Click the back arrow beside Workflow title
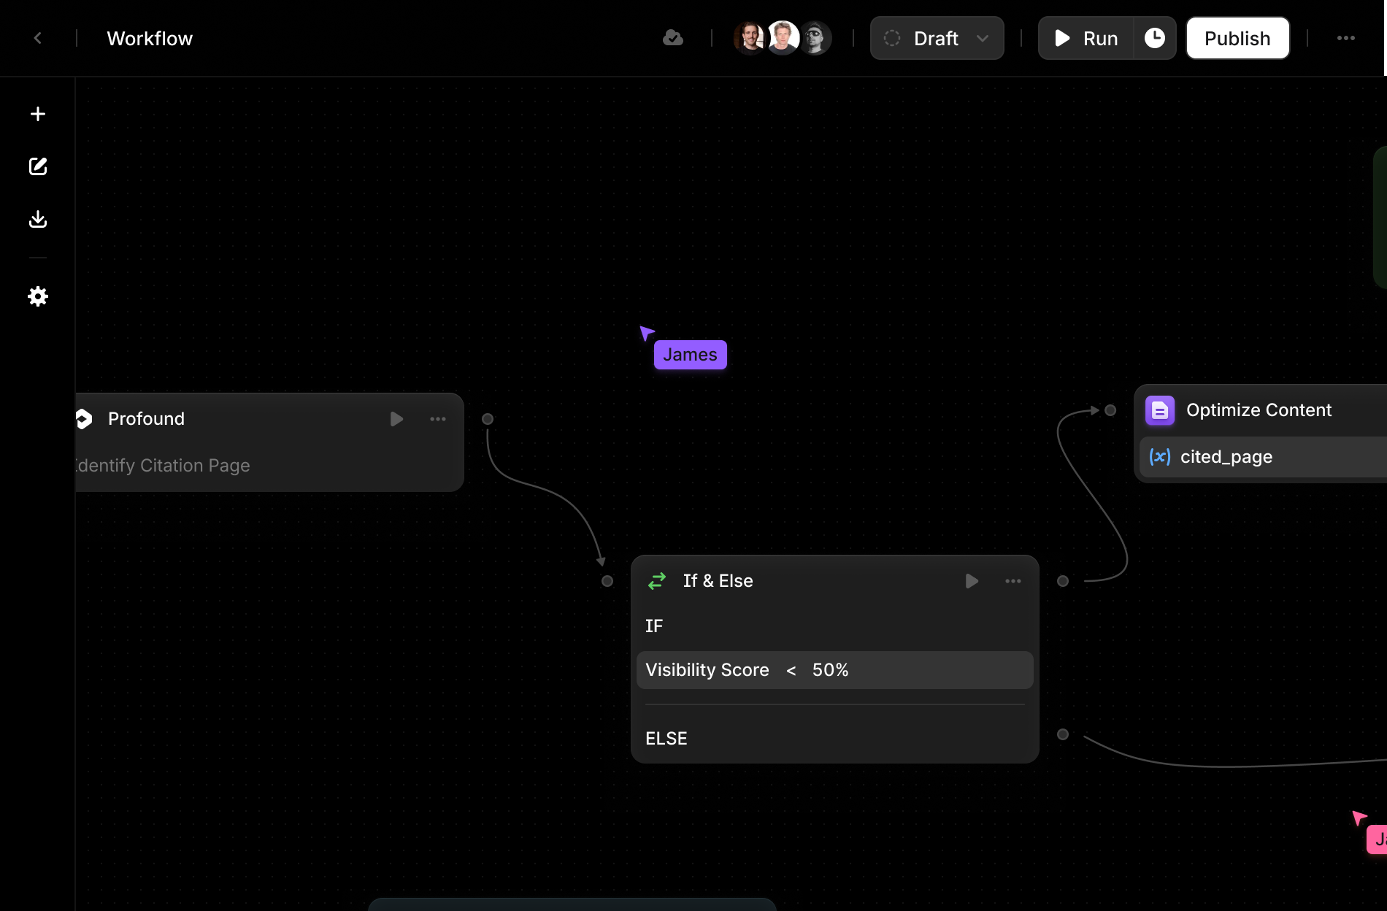1387x911 pixels. tap(37, 38)
